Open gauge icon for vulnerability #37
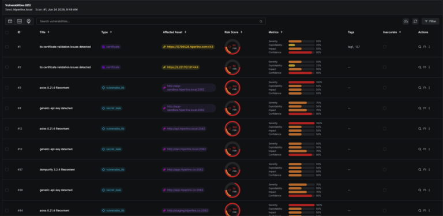 pyautogui.click(x=425, y=170)
